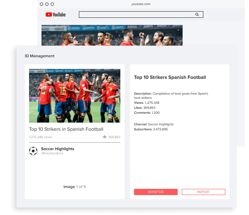This screenshot has height=215, width=249.
Task: Click the MONETIZE button
Action: 156,192
